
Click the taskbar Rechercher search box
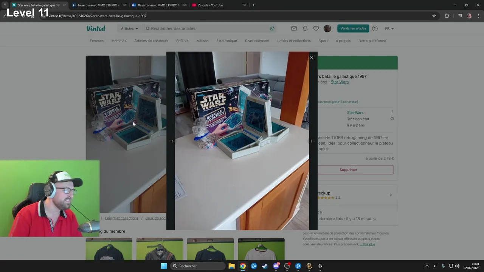[198, 266]
